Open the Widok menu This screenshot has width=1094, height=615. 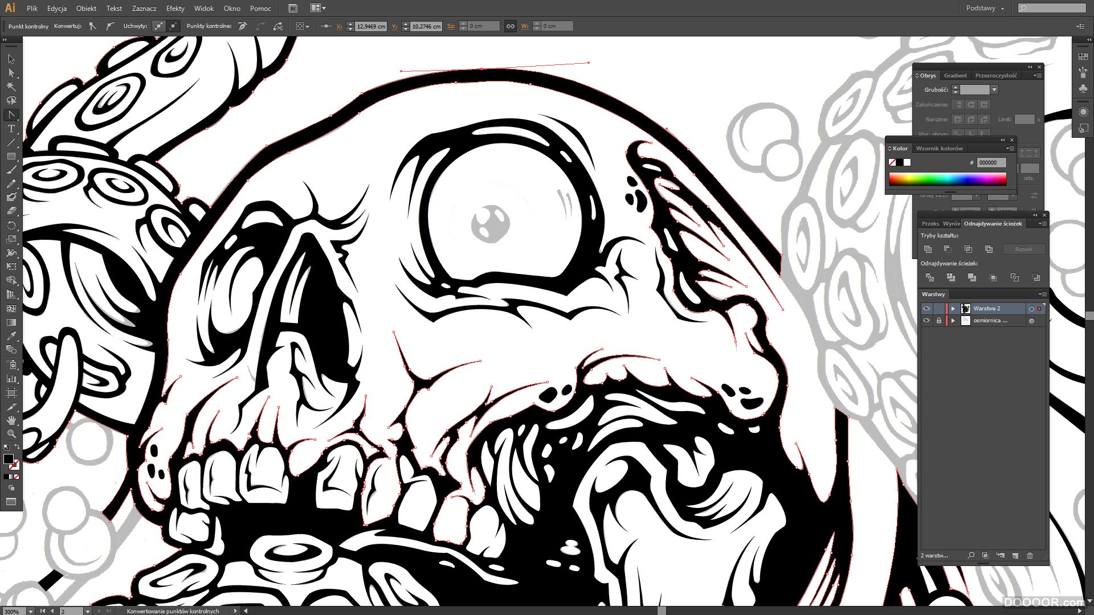(x=203, y=8)
